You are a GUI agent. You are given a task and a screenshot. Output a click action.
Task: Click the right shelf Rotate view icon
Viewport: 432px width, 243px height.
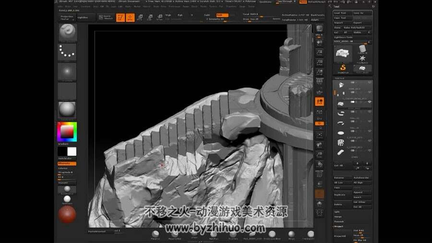click(319, 164)
